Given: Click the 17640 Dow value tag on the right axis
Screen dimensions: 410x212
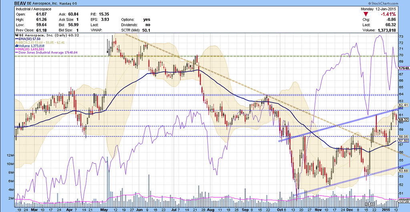Looking at the screenshot, I should [404, 68].
